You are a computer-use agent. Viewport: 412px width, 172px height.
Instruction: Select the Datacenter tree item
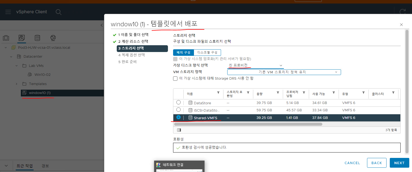pos(33,57)
